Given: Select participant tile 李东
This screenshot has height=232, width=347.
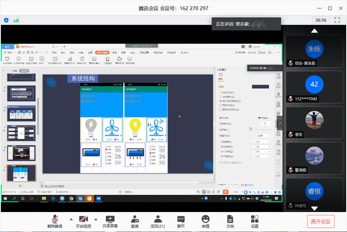Looking at the screenshot, I should click(314, 124).
